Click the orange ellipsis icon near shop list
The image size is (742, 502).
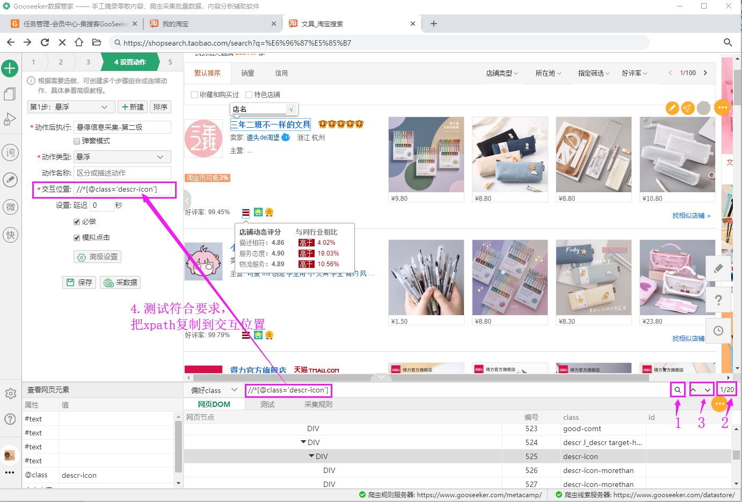click(x=723, y=107)
